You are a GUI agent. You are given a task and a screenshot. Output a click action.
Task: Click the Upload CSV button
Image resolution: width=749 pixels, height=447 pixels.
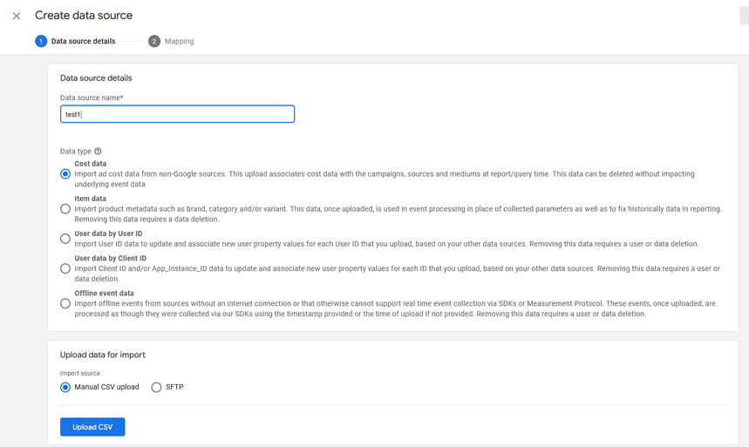click(x=92, y=427)
